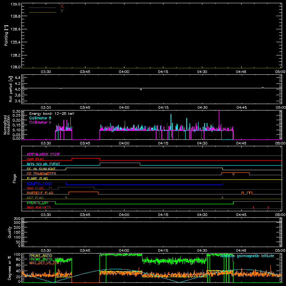The image size is (286, 286).
Task: Click the 05:00 tick under Flags panel
Action: pos(280,215)
